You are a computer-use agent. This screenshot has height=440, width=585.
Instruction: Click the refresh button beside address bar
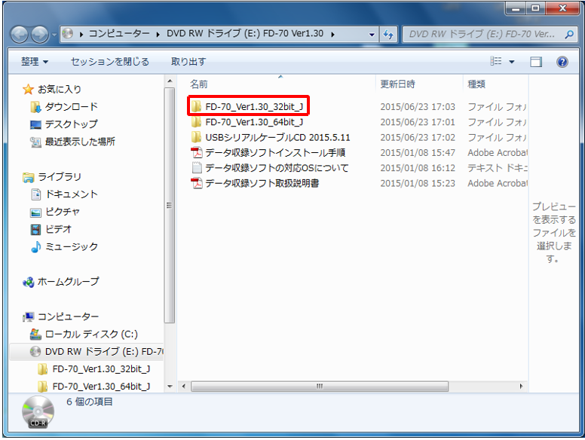tap(389, 35)
